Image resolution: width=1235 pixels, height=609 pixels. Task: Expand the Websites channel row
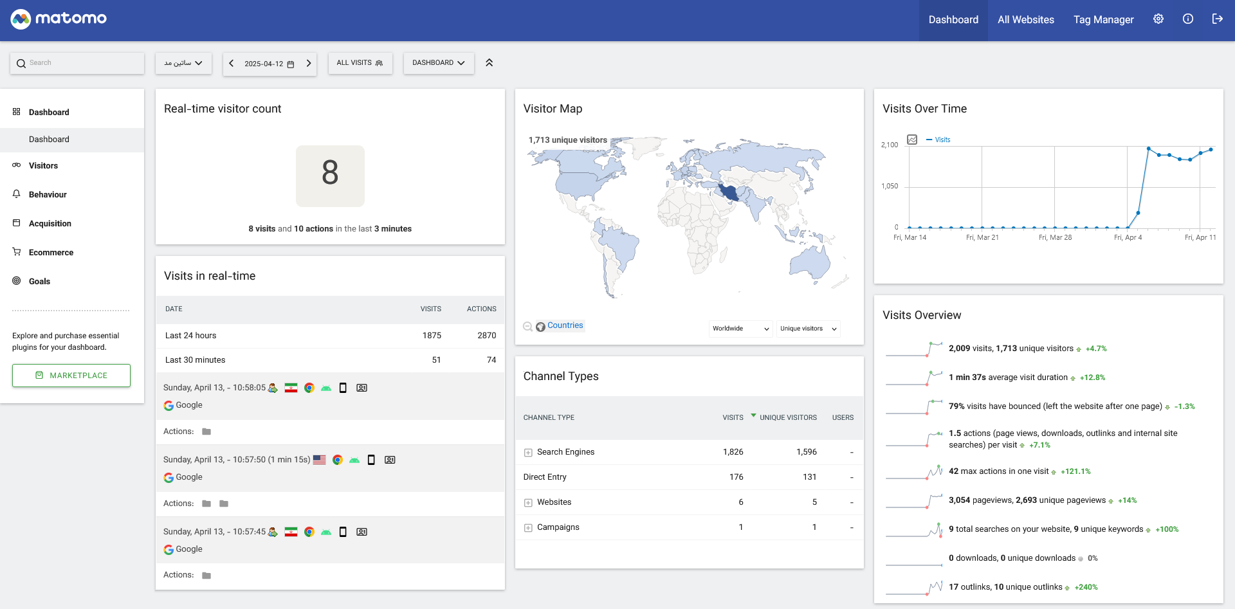coord(528,503)
